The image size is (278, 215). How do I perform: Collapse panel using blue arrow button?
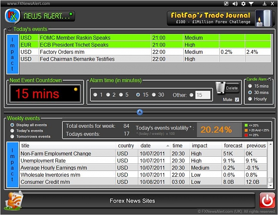pyautogui.click(x=140, y=112)
